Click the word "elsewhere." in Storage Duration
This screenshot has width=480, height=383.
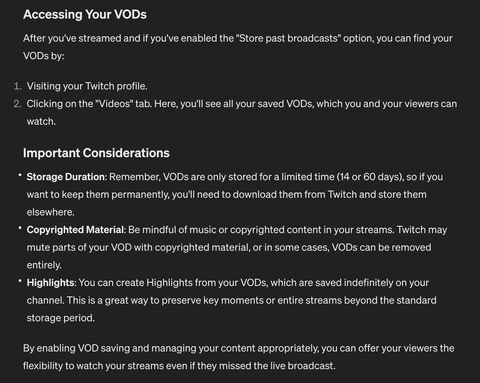tap(51, 212)
